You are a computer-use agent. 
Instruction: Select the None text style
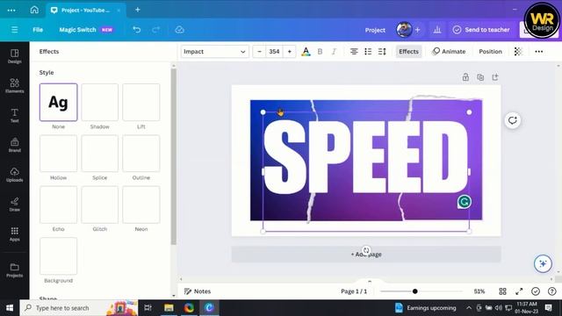(x=59, y=102)
